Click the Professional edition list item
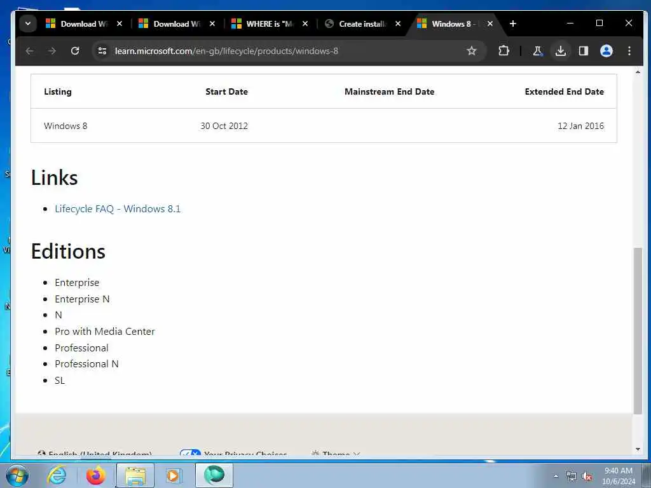The image size is (651, 488). [81, 348]
